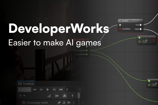Step back one frame in Timeline
The height and width of the screenshot is (105, 158).
[41, 90]
